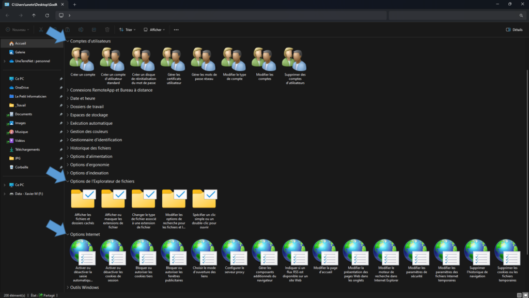Image resolution: width=529 pixels, height=298 pixels.
Task: Open "Configurer le serveur proxy"
Action: pos(234,259)
